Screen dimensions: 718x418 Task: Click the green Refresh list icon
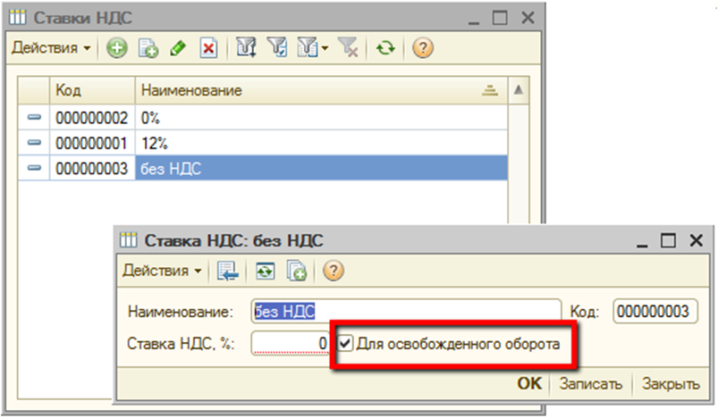point(384,48)
